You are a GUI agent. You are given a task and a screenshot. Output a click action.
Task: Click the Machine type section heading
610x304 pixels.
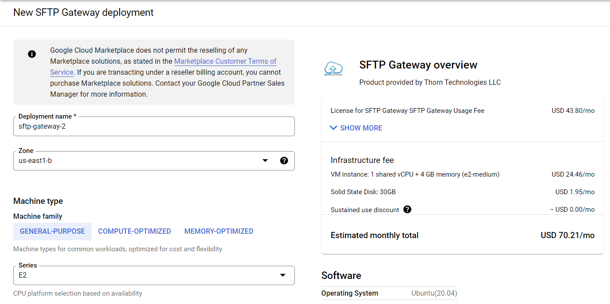(38, 201)
